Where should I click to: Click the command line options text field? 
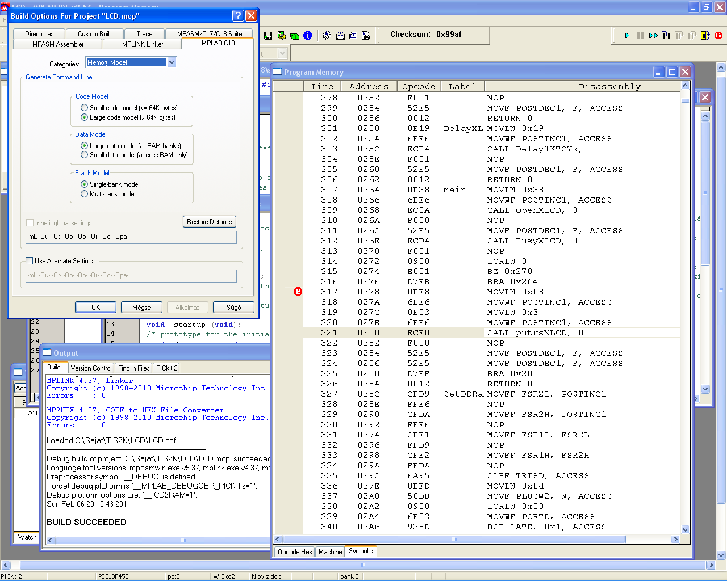(x=131, y=237)
